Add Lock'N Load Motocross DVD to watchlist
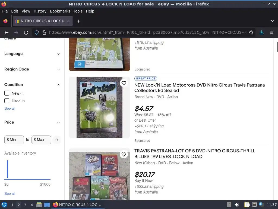 click(124, 83)
